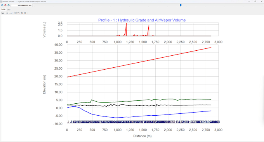Click the zoom in magnifier icon
This screenshot has height=142, width=264.
click(x=22, y=13)
